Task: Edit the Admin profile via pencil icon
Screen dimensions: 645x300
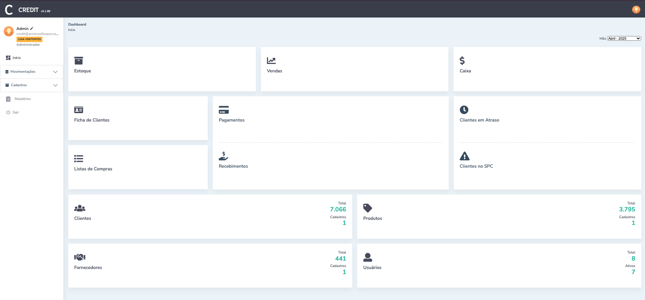Action: pyautogui.click(x=32, y=29)
